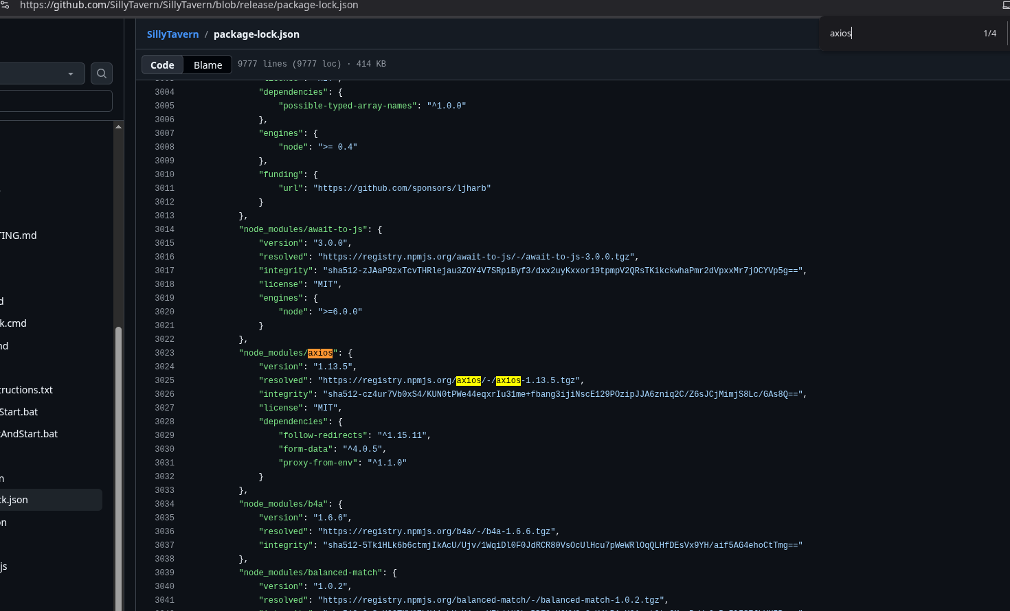Click the orange-highlighted "axios" match on line 3023
This screenshot has width=1010, height=611.
point(320,353)
